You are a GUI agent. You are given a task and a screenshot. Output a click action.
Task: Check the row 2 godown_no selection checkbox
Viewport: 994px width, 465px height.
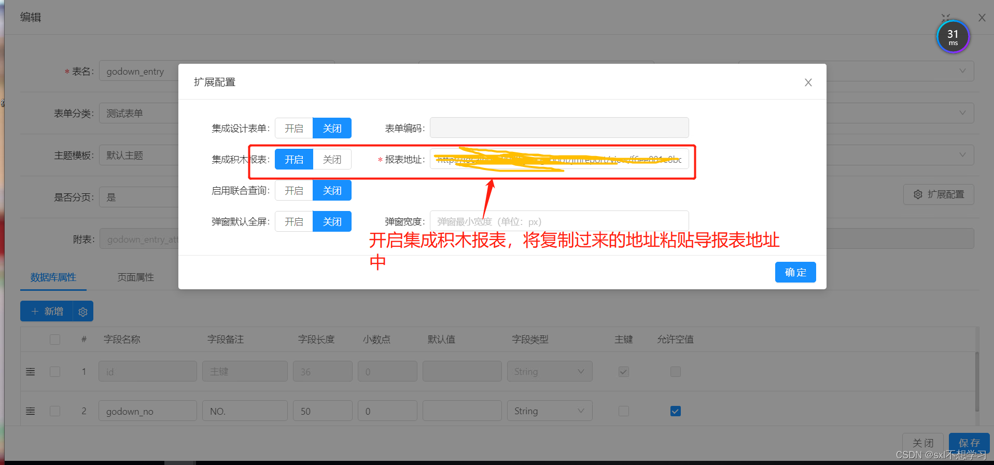tap(55, 411)
